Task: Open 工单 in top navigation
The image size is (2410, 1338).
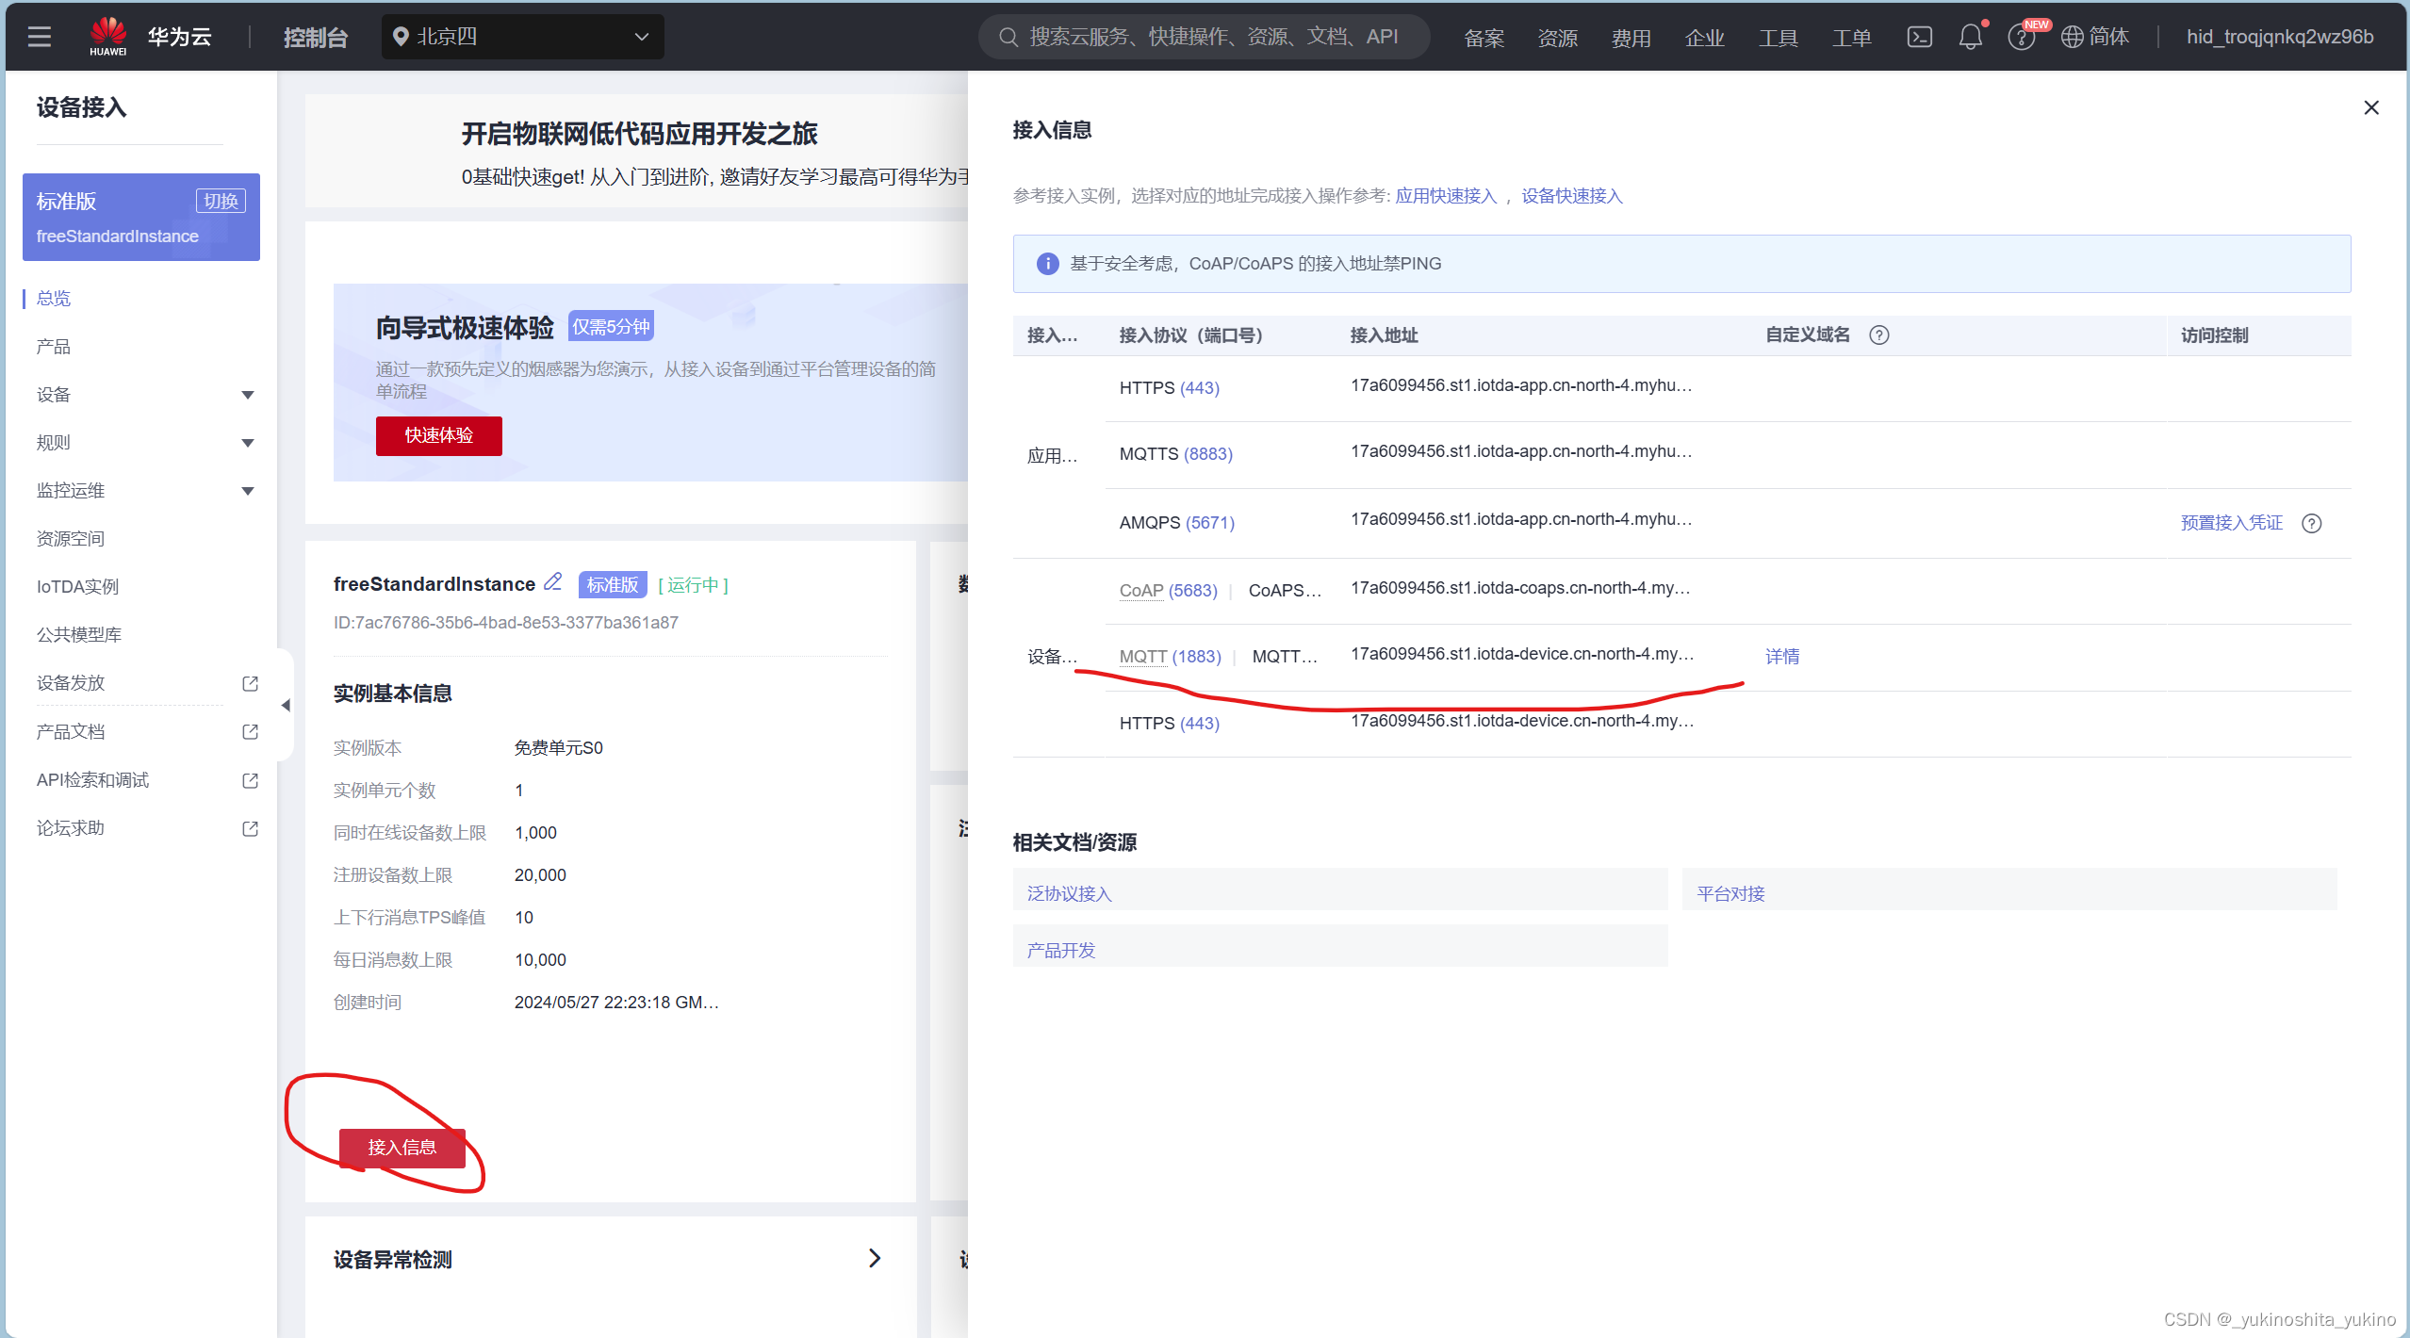Action: (1851, 38)
